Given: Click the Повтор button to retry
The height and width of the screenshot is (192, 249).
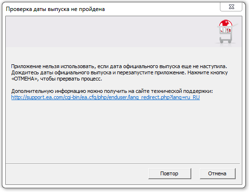Looking at the screenshot, I should pyautogui.click(x=170, y=173).
